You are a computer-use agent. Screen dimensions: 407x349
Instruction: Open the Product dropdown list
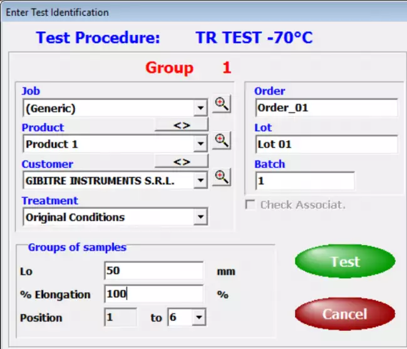point(200,144)
